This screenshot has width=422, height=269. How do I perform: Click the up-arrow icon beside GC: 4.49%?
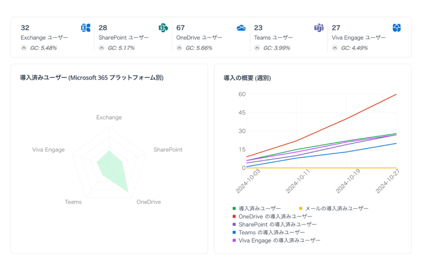[x=335, y=48]
